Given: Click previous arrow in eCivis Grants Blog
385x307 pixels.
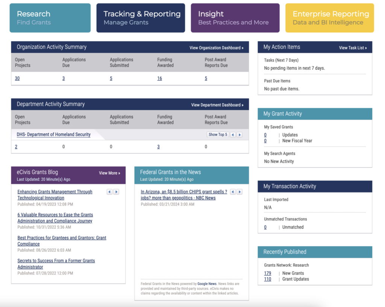Looking at the screenshot, I should (x=109, y=192).
